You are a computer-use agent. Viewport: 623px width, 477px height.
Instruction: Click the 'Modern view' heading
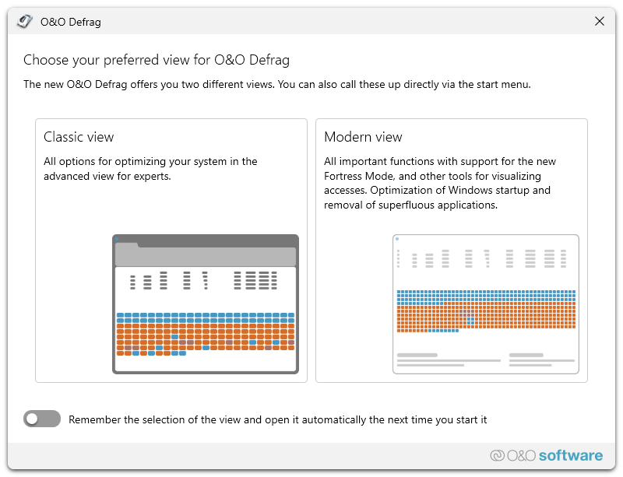tap(363, 137)
